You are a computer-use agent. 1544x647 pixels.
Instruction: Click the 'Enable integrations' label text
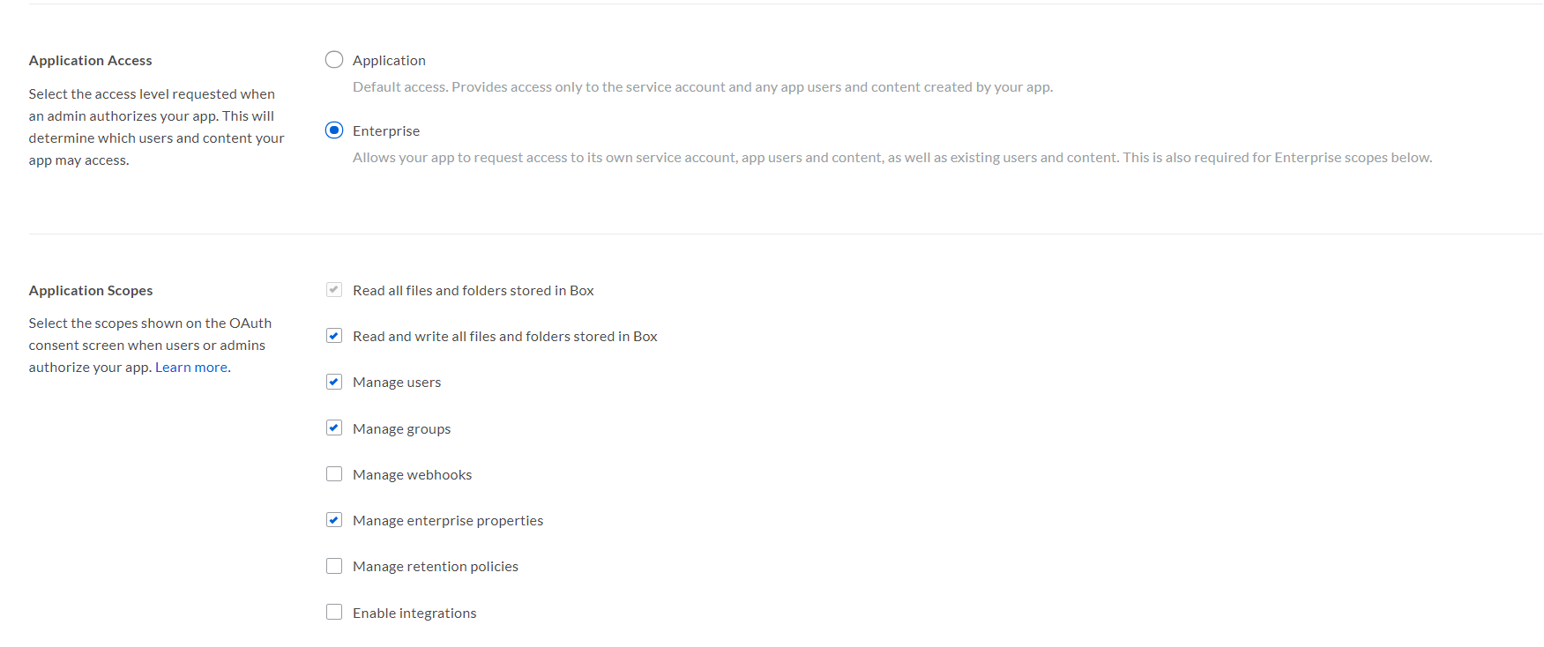click(x=414, y=614)
